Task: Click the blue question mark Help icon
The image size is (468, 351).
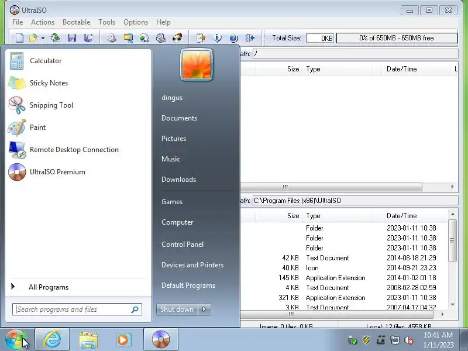Action: pyautogui.click(x=233, y=38)
